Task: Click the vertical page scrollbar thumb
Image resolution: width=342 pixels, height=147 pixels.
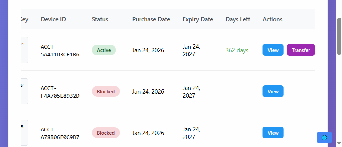Action: tap(339, 36)
